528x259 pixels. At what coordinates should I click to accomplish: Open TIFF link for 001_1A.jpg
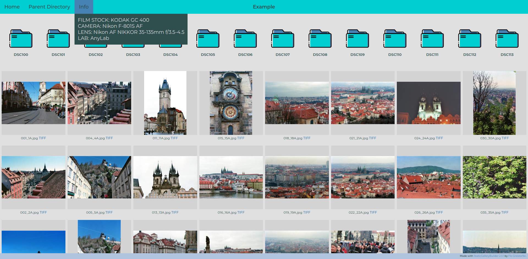(x=42, y=138)
